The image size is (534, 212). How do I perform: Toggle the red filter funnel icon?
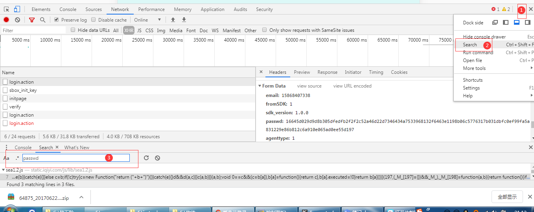click(x=32, y=20)
